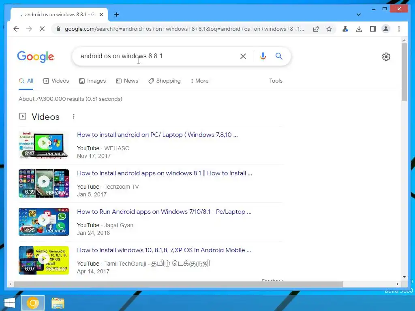This screenshot has width=415, height=311.
Task: Switch to Images results tab
Action: tap(92, 81)
